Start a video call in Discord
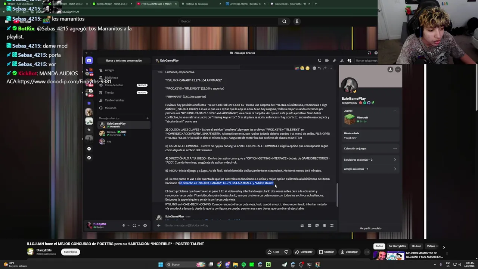 (327, 61)
